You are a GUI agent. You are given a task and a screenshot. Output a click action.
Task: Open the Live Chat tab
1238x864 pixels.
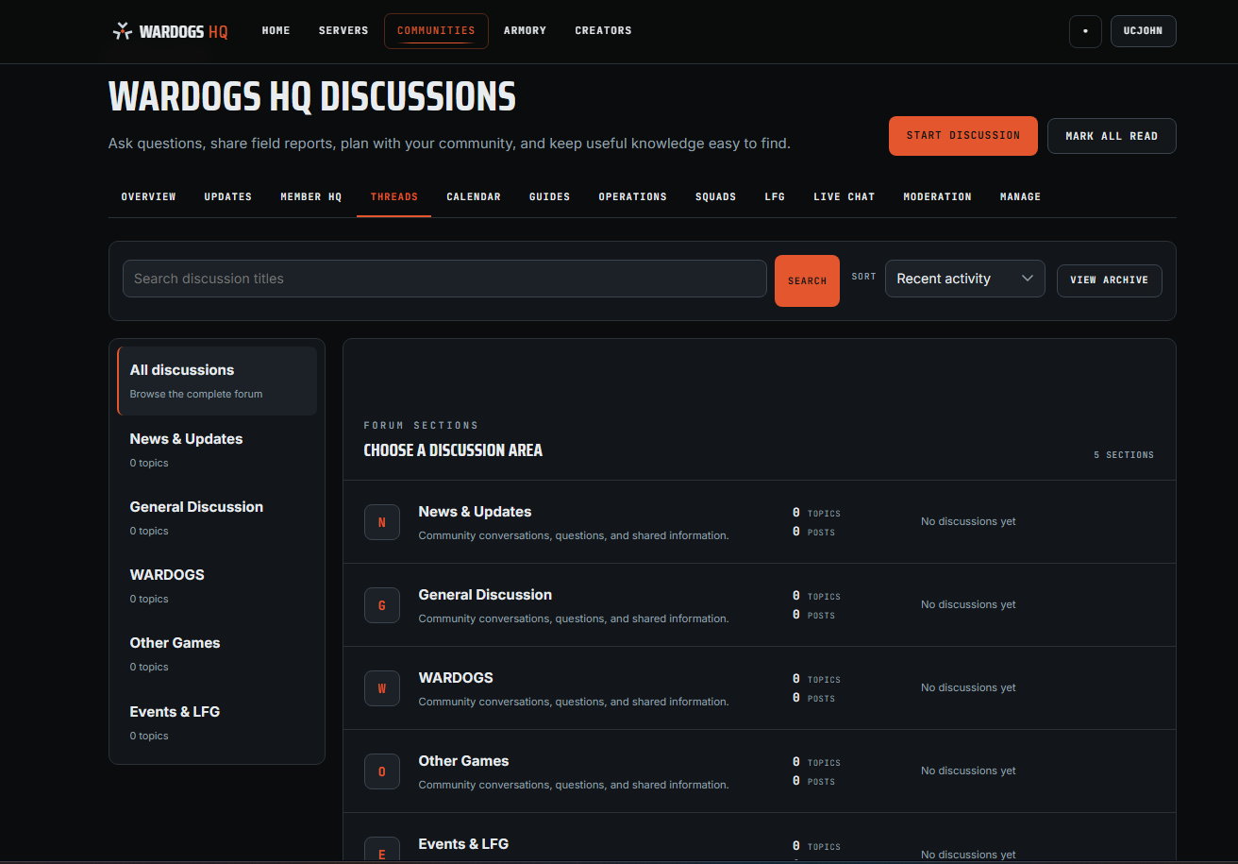pyautogui.click(x=844, y=196)
